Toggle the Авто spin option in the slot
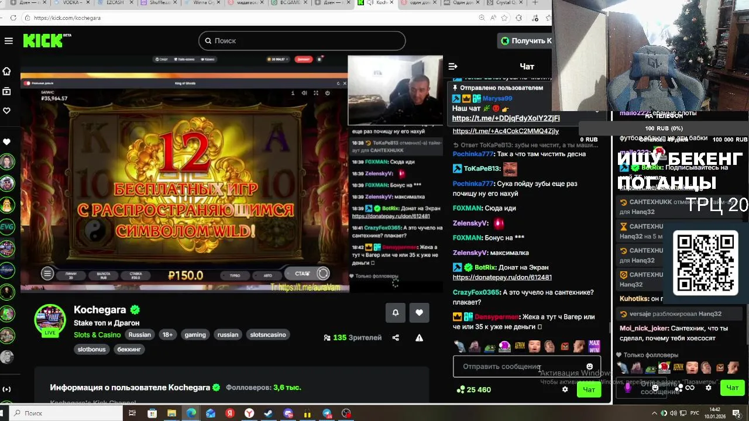Viewport: 749px width, 421px height. (x=268, y=275)
